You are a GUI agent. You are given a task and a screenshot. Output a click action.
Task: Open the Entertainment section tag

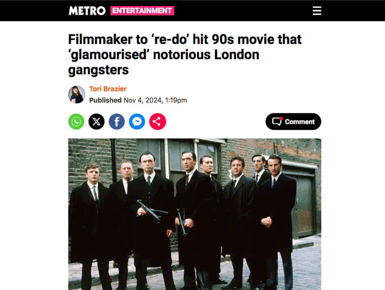pyautogui.click(x=142, y=11)
